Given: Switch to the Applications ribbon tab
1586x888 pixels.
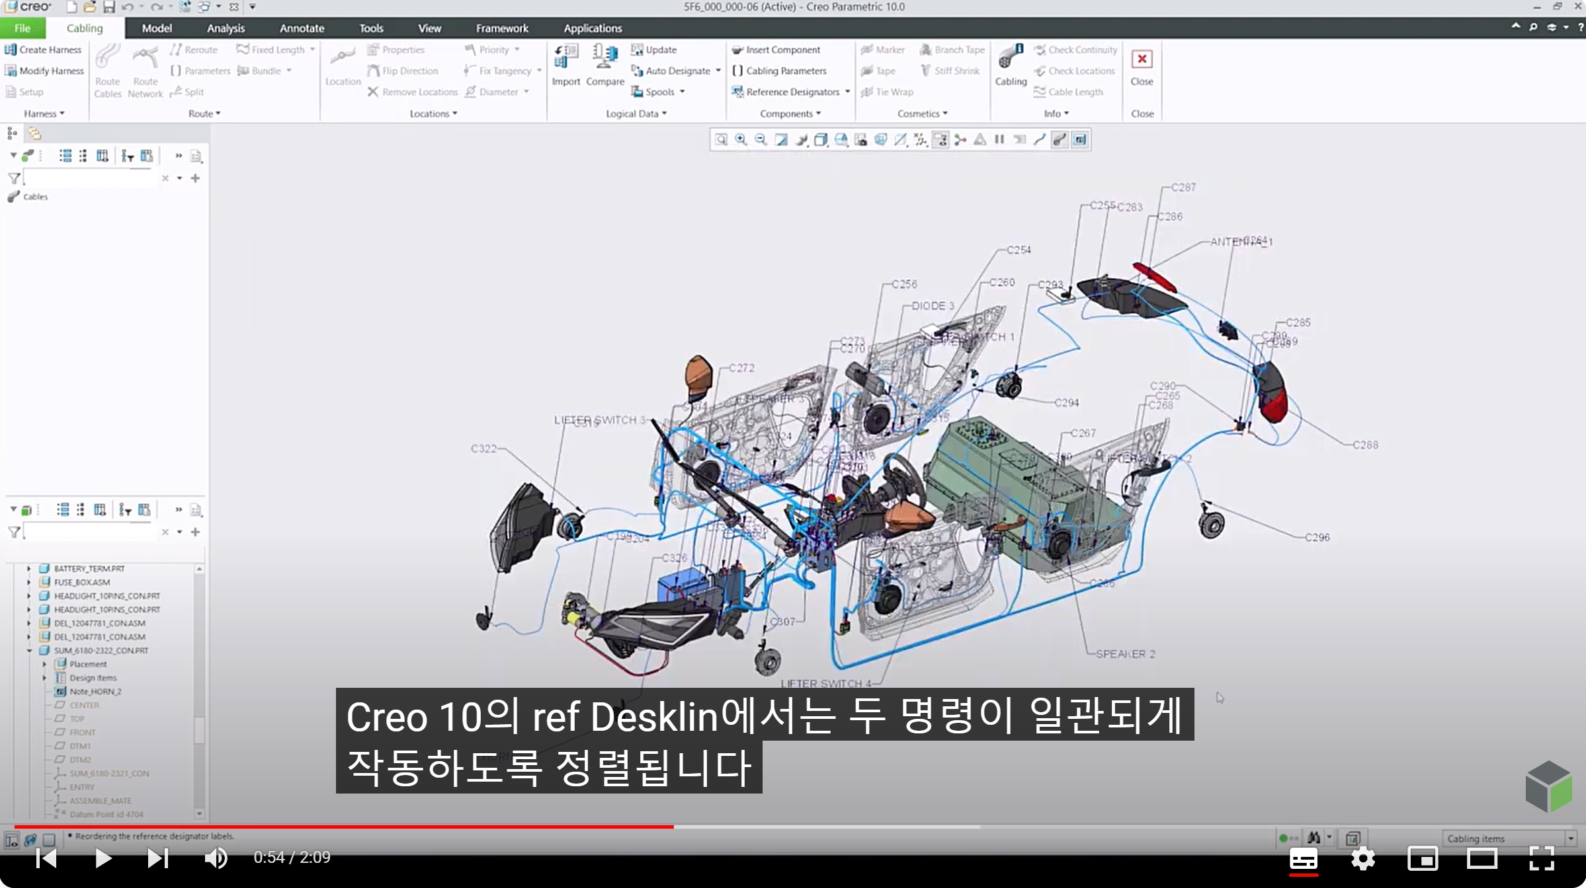Looking at the screenshot, I should (593, 28).
